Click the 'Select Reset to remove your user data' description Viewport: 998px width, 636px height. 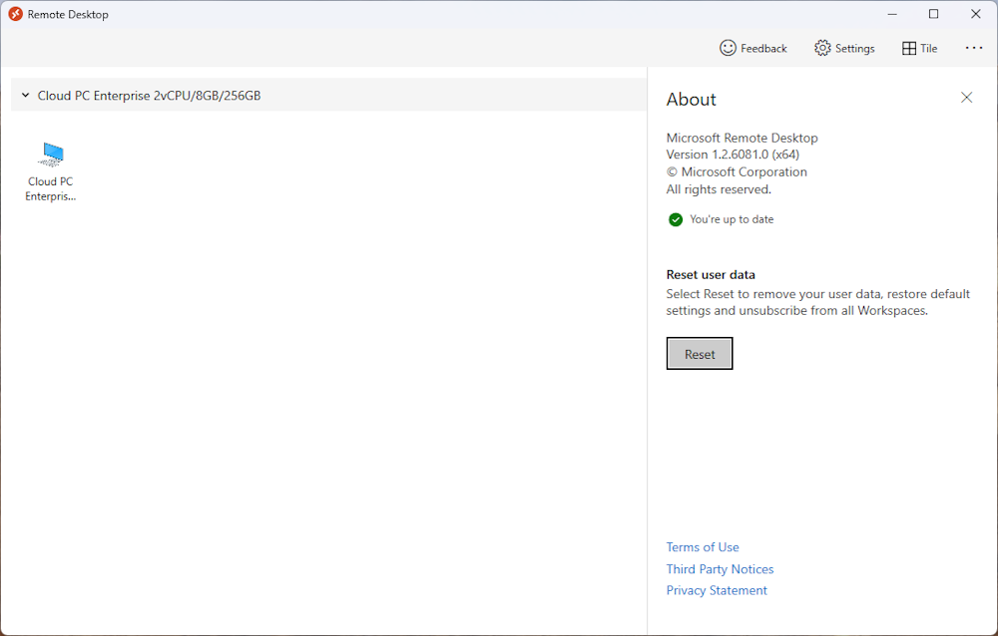(x=818, y=302)
